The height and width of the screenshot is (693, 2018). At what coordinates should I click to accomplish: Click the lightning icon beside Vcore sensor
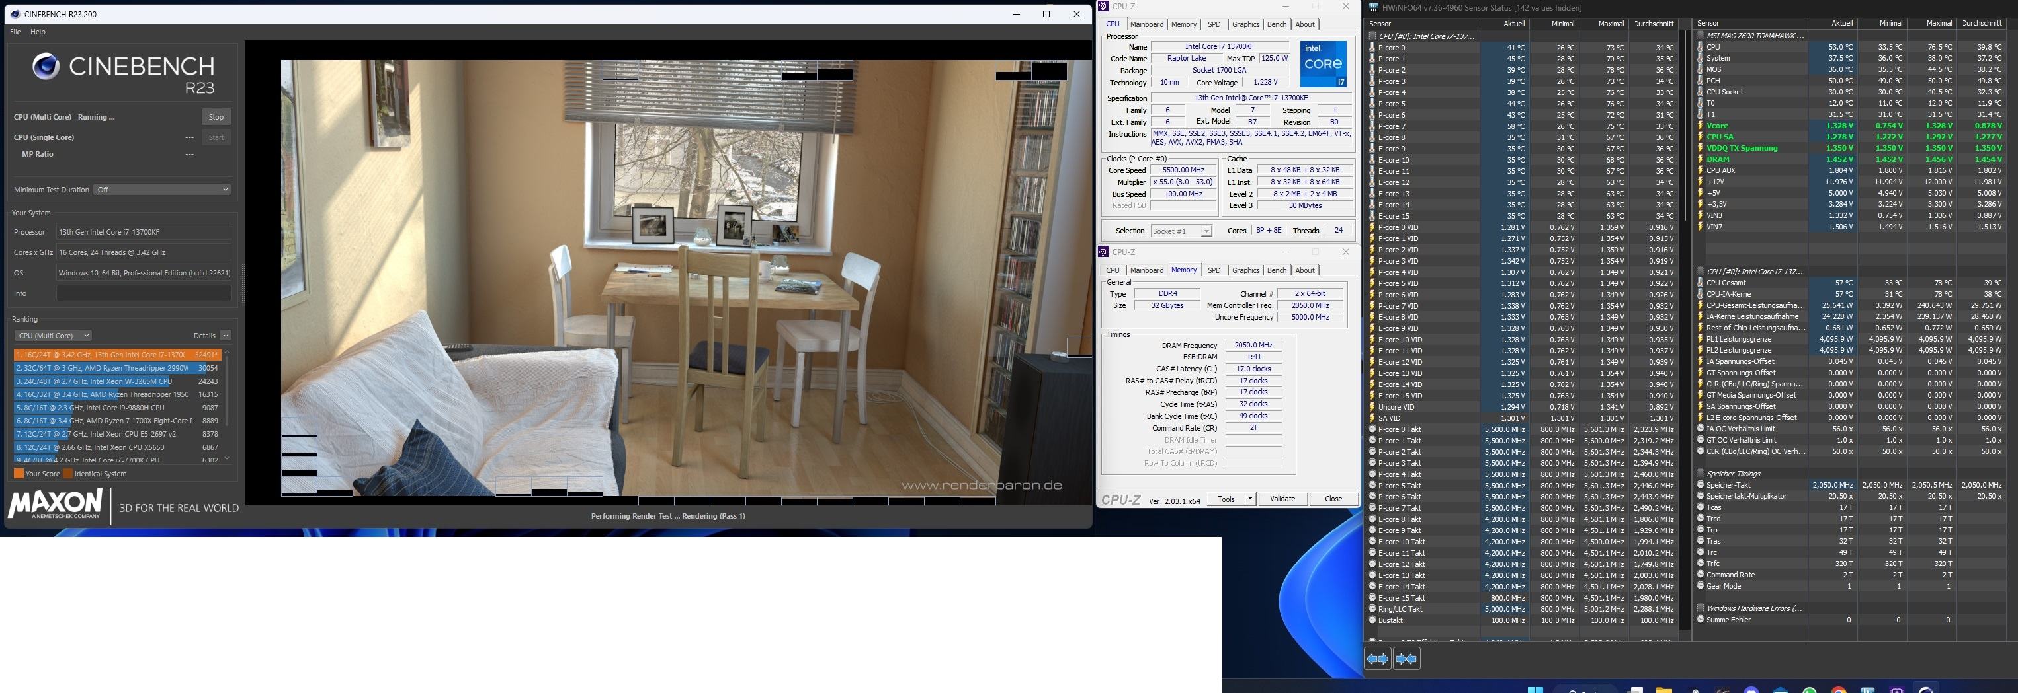[1701, 125]
